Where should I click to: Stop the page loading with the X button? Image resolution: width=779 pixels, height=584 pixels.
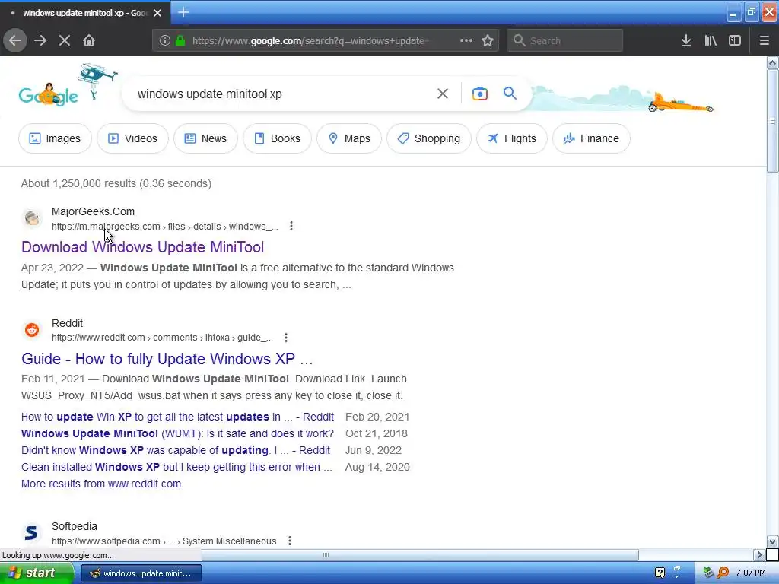pos(65,40)
